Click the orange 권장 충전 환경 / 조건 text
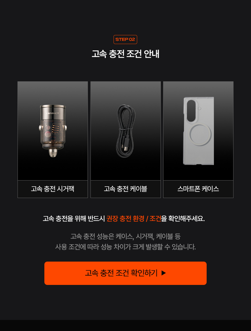The width and height of the screenshot is (251, 331). (x=134, y=218)
